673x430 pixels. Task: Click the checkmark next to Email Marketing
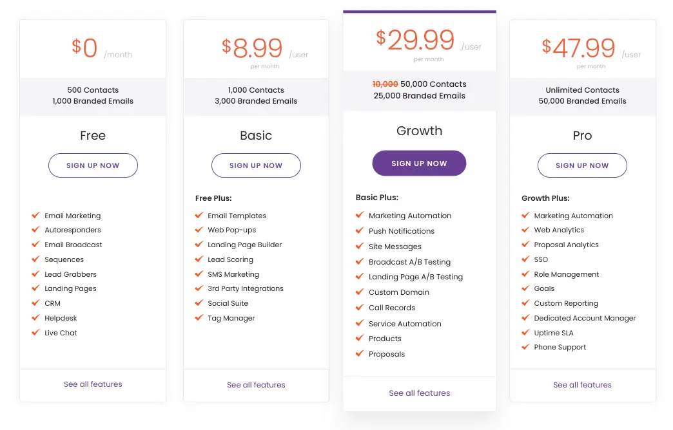pos(36,216)
